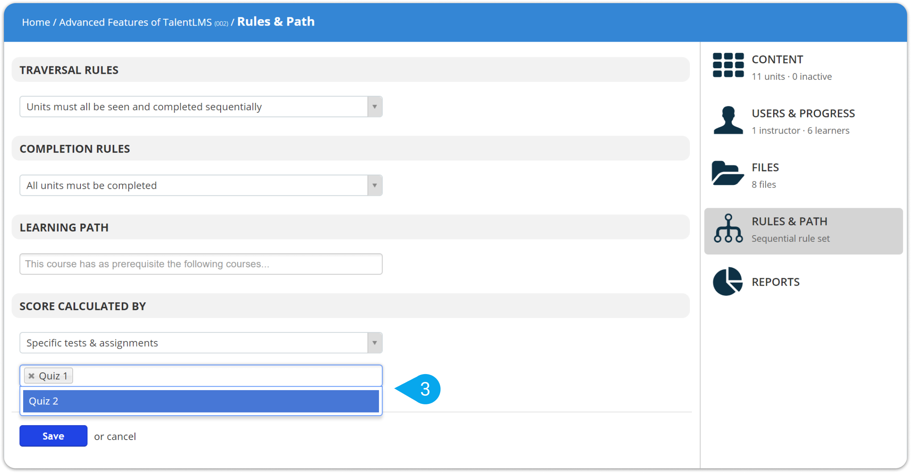Open the Content grid icon
911x473 pixels.
click(728, 65)
